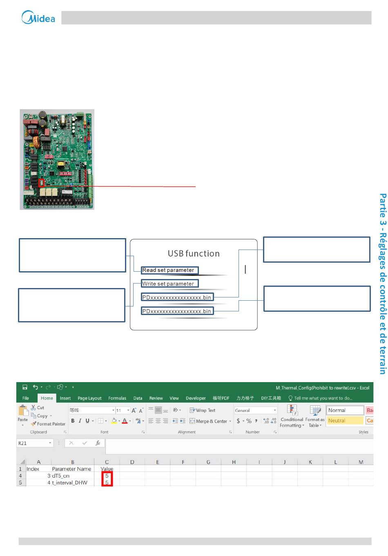Image resolution: width=388 pixels, height=556 pixels.
Task: Switch to the Formulas tab
Action: (117, 398)
